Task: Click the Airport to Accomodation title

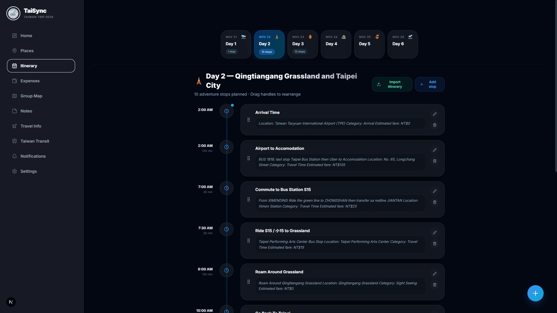Action: (280, 148)
